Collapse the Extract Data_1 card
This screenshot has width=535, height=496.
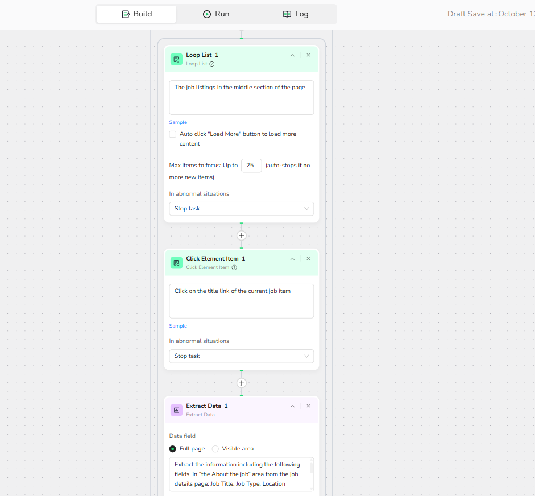292,406
